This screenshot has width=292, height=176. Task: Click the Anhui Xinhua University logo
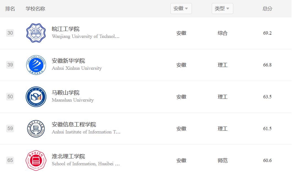click(36, 65)
